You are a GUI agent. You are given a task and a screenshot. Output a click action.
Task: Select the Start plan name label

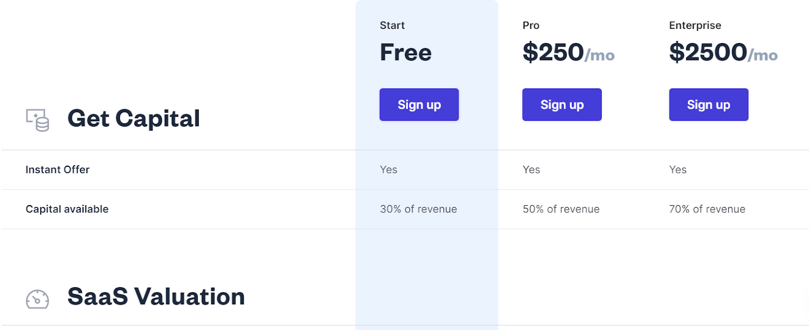pos(392,25)
